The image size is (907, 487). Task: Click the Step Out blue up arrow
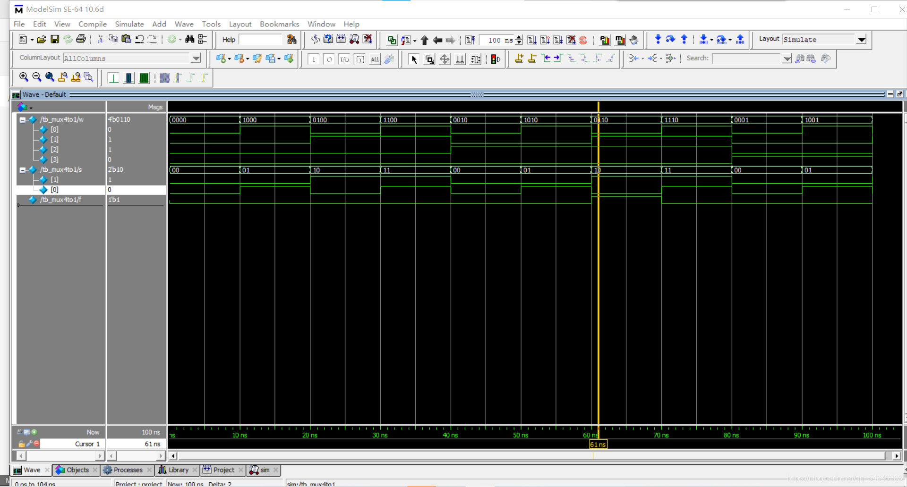click(684, 40)
